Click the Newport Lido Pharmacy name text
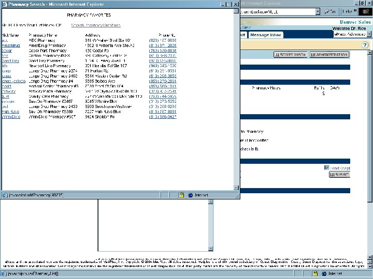The height and width of the screenshot is (279, 373). pyautogui.click(x=50, y=66)
